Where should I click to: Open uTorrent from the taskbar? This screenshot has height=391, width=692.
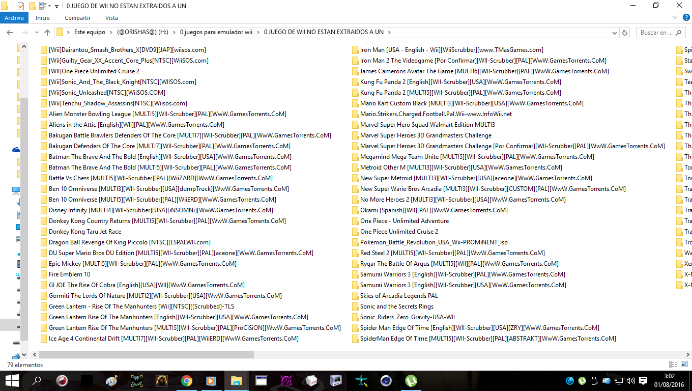coord(410,381)
